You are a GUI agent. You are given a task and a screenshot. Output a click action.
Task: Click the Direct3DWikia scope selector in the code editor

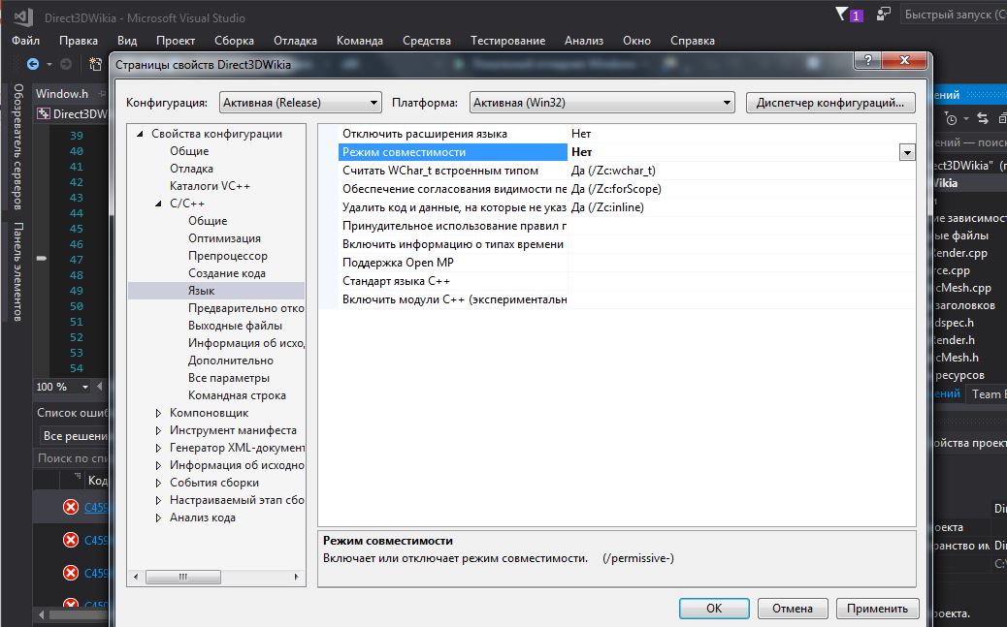coord(73,114)
